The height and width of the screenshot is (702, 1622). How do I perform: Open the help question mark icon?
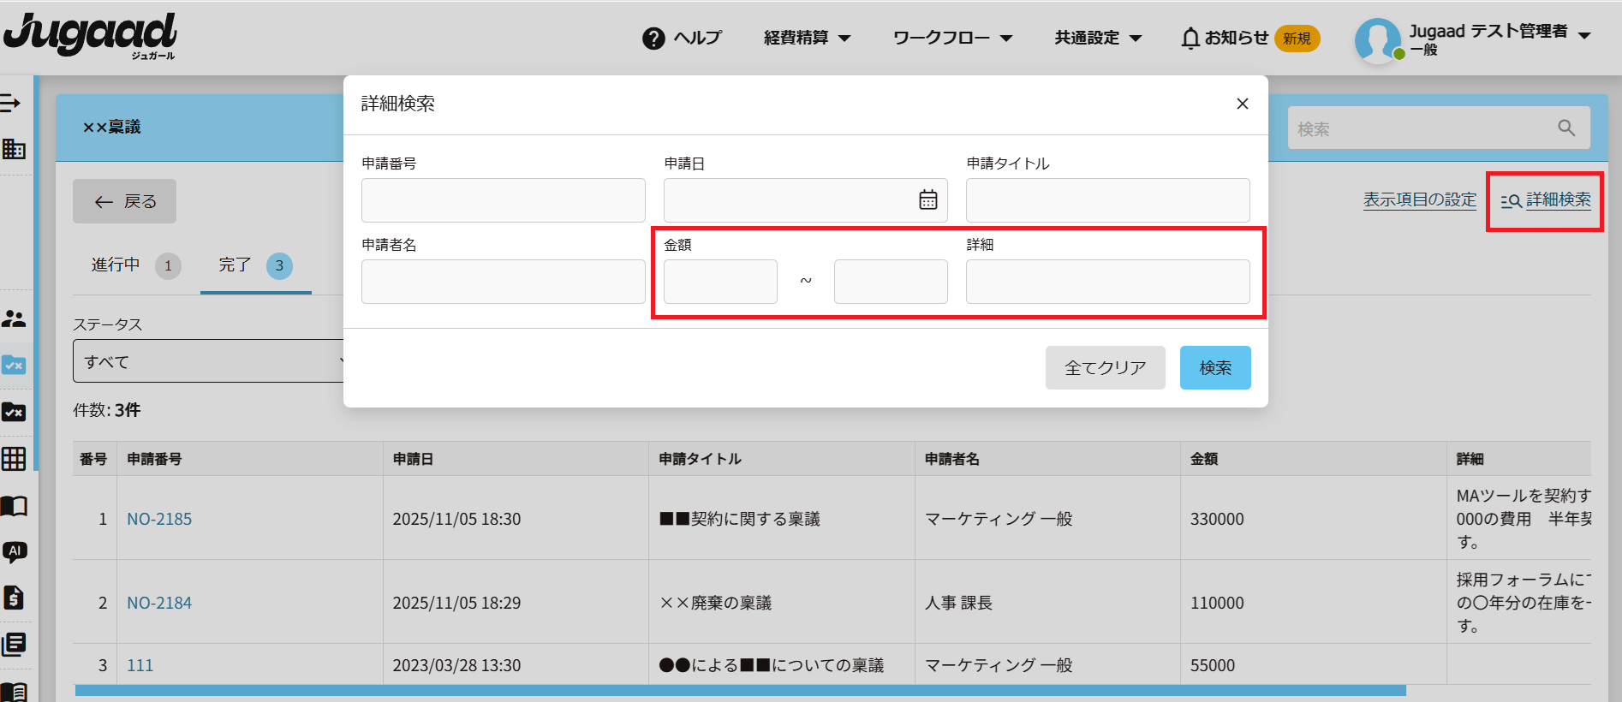tap(653, 39)
